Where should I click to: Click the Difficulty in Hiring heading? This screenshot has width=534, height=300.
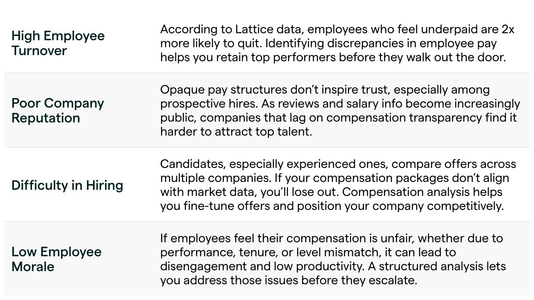pyautogui.click(x=67, y=185)
